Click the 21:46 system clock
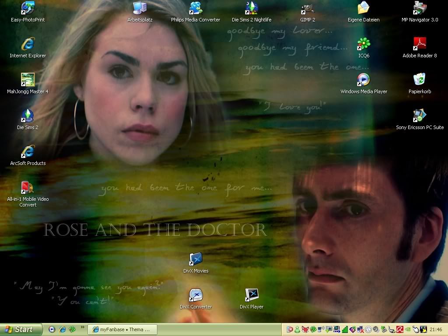448x336 pixels. click(436, 329)
